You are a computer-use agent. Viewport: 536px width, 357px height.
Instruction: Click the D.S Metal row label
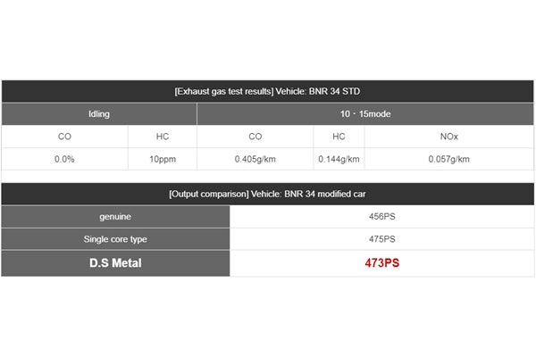point(115,262)
